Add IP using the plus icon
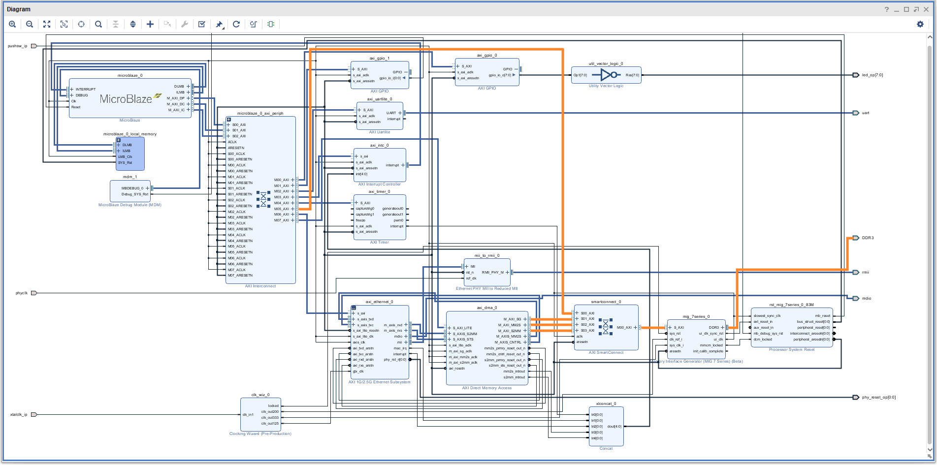This screenshot has height=465, width=937. tap(150, 24)
